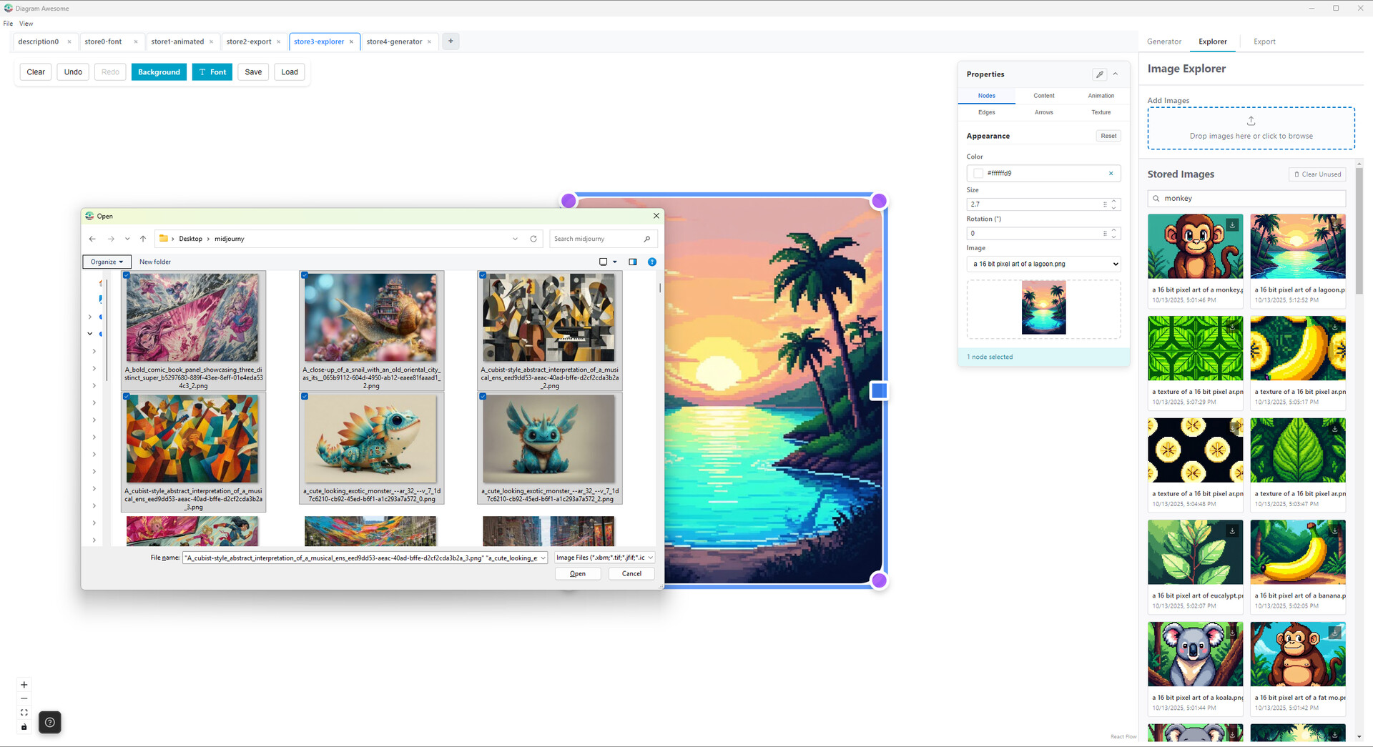Download the monkey pixel art image
1373x747 pixels.
point(1231,224)
